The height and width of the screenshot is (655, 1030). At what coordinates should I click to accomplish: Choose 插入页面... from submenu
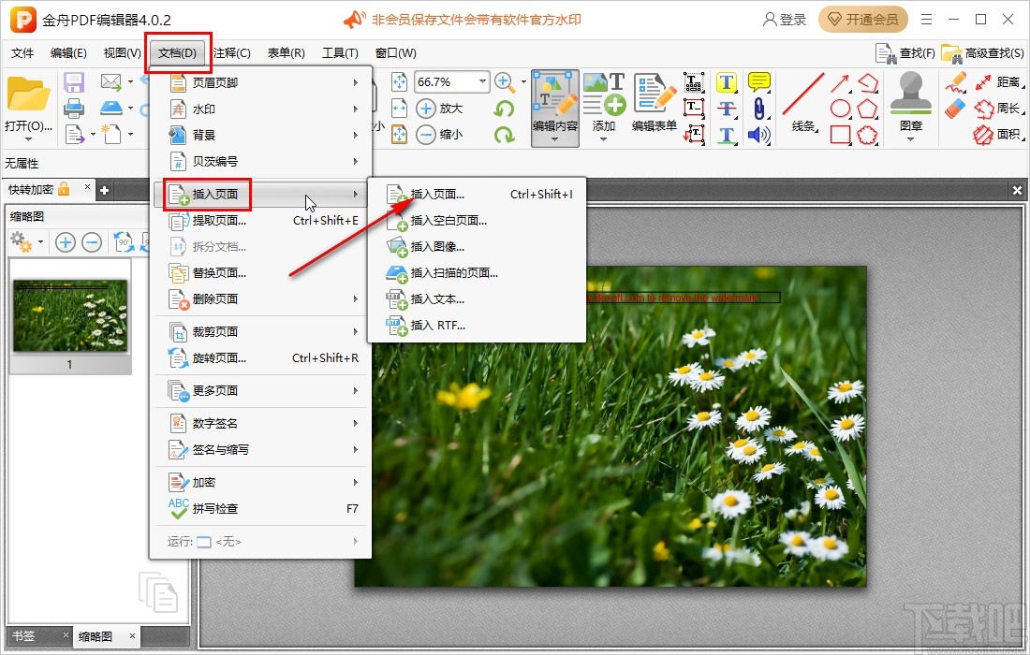click(477, 195)
